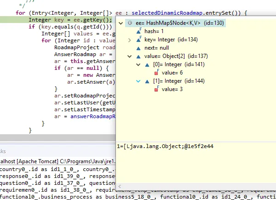Image resolution: width=276 pixels, height=200 pixels.
Task: Collapse the value= Object[2] (id=137) node
Action: coord(130,57)
